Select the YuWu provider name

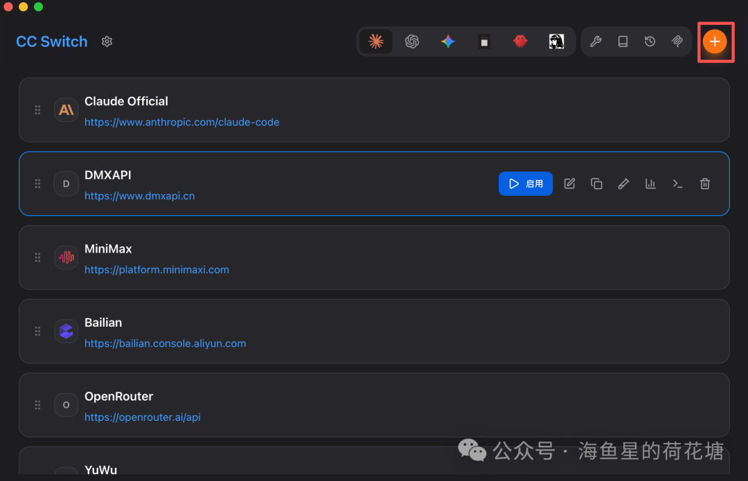100,469
